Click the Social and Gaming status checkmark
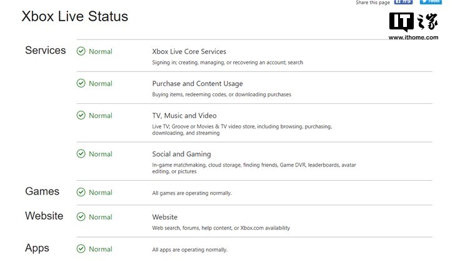This screenshot has width=455, height=261. [81, 154]
